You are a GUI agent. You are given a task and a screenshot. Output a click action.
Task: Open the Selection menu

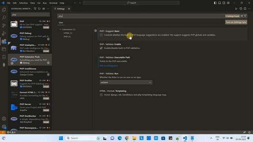click(23, 3)
